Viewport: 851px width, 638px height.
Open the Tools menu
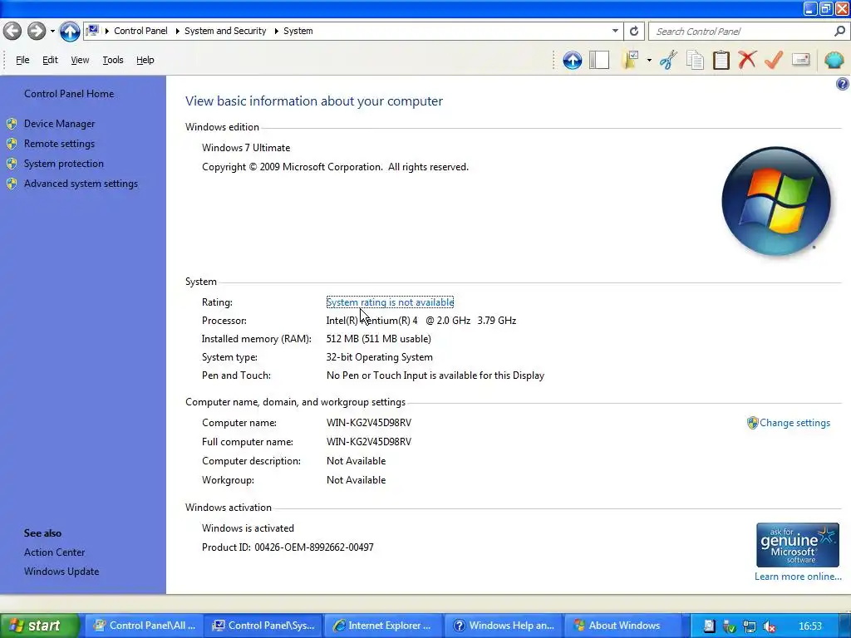113,60
